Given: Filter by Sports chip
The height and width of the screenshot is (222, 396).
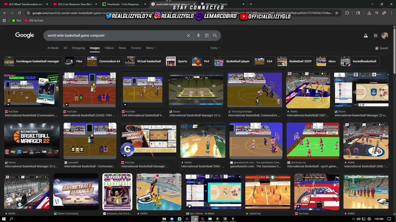Looking at the screenshot, I should (178, 61).
